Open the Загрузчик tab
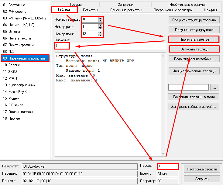Screen dimensions: 223x185 tap(125, 5)
